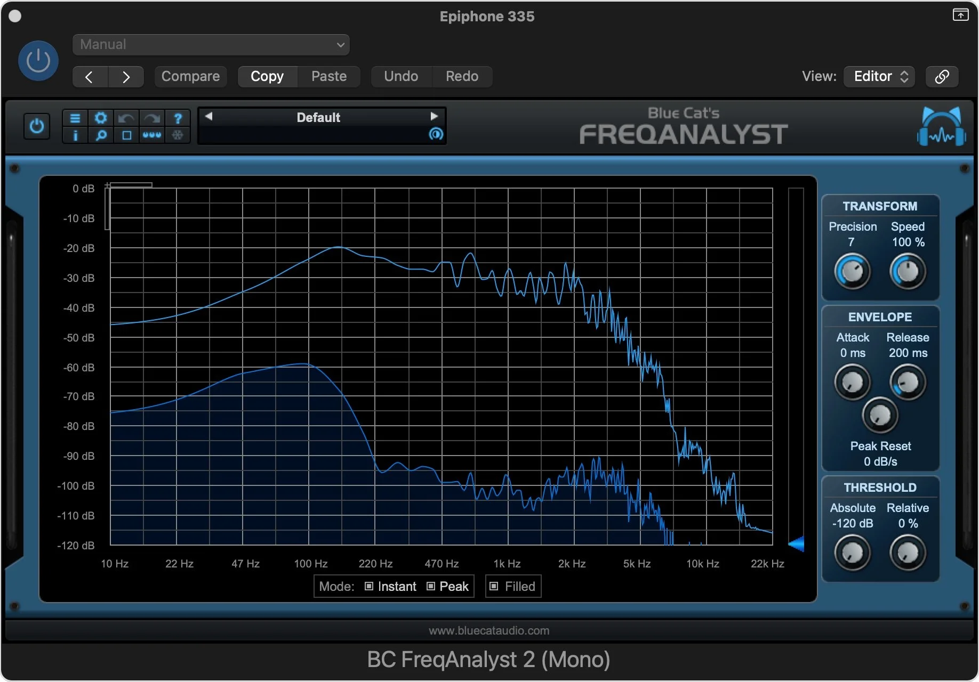Screen dimensions: 979x682
Task: Select next preset with right triangle
Action: 434,116
